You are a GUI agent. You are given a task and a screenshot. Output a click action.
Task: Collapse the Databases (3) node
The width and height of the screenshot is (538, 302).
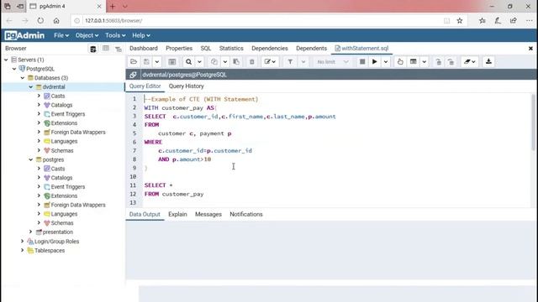(23, 78)
